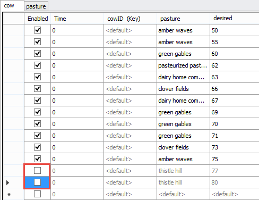The height and width of the screenshot is (200, 259).
Task: Toggle Enabled for desired 70 row
Action: pos(37,124)
